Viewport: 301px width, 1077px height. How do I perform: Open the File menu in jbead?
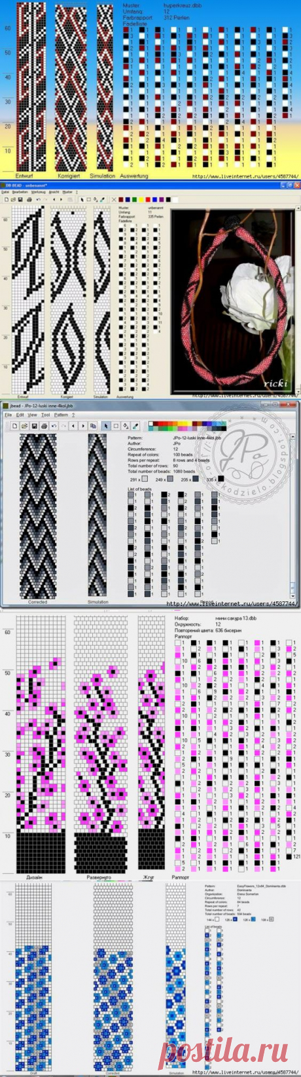pos(8,415)
